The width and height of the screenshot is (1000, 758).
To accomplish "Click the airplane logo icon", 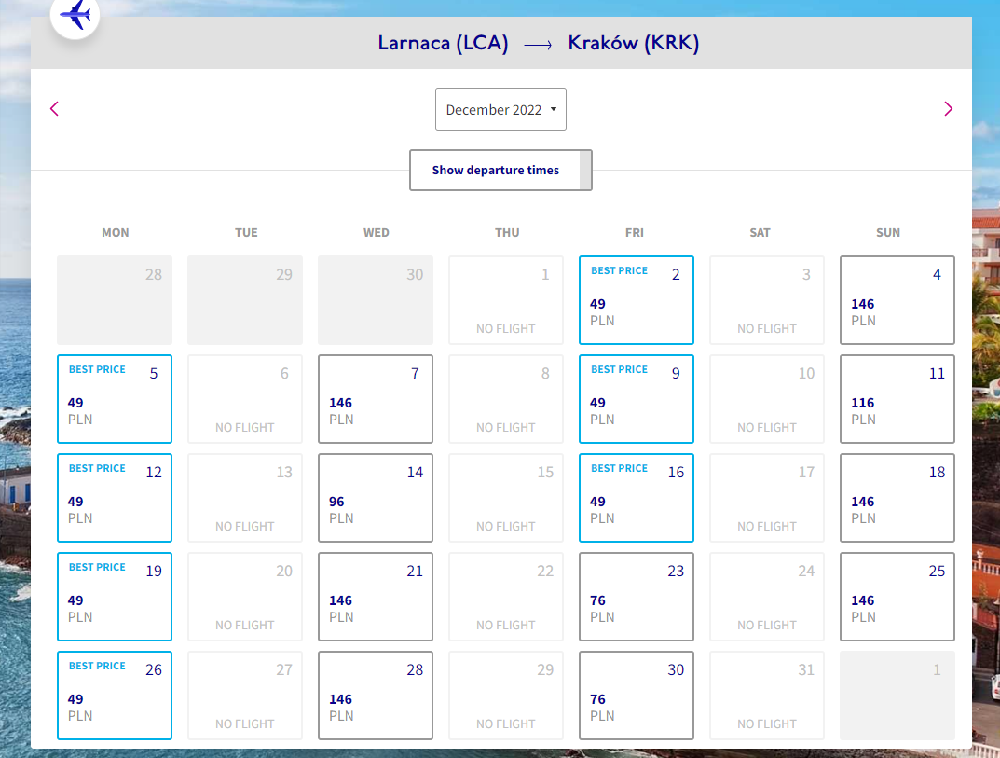I will click(75, 14).
